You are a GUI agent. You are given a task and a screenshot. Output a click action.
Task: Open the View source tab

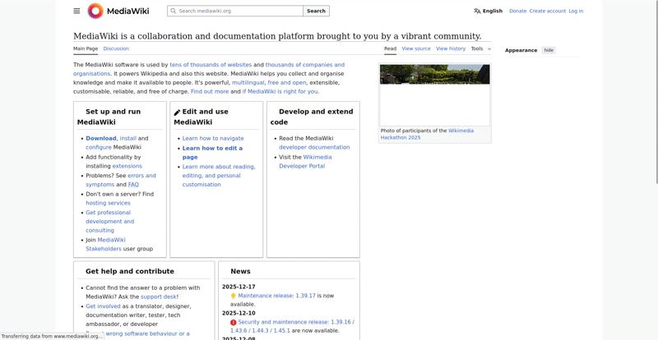click(415, 48)
